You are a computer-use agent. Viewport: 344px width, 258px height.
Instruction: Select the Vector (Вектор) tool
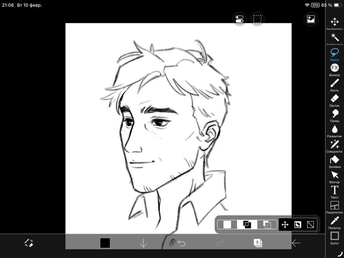click(x=335, y=177)
